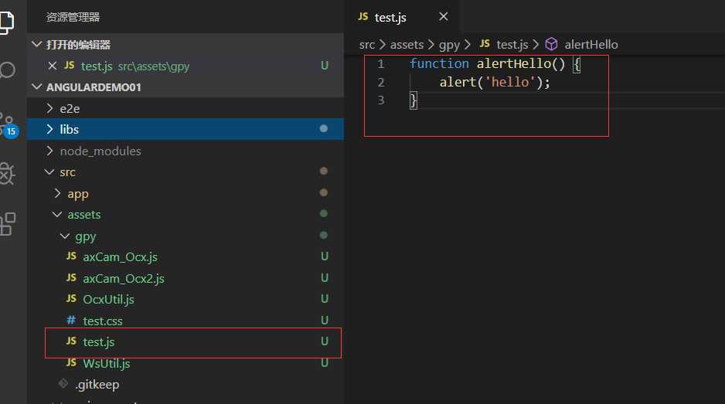Image resolution: width=725 pixels, height=404 pixels.
Task: Click the 'function' keyword in editor
Action: [439, 63]
